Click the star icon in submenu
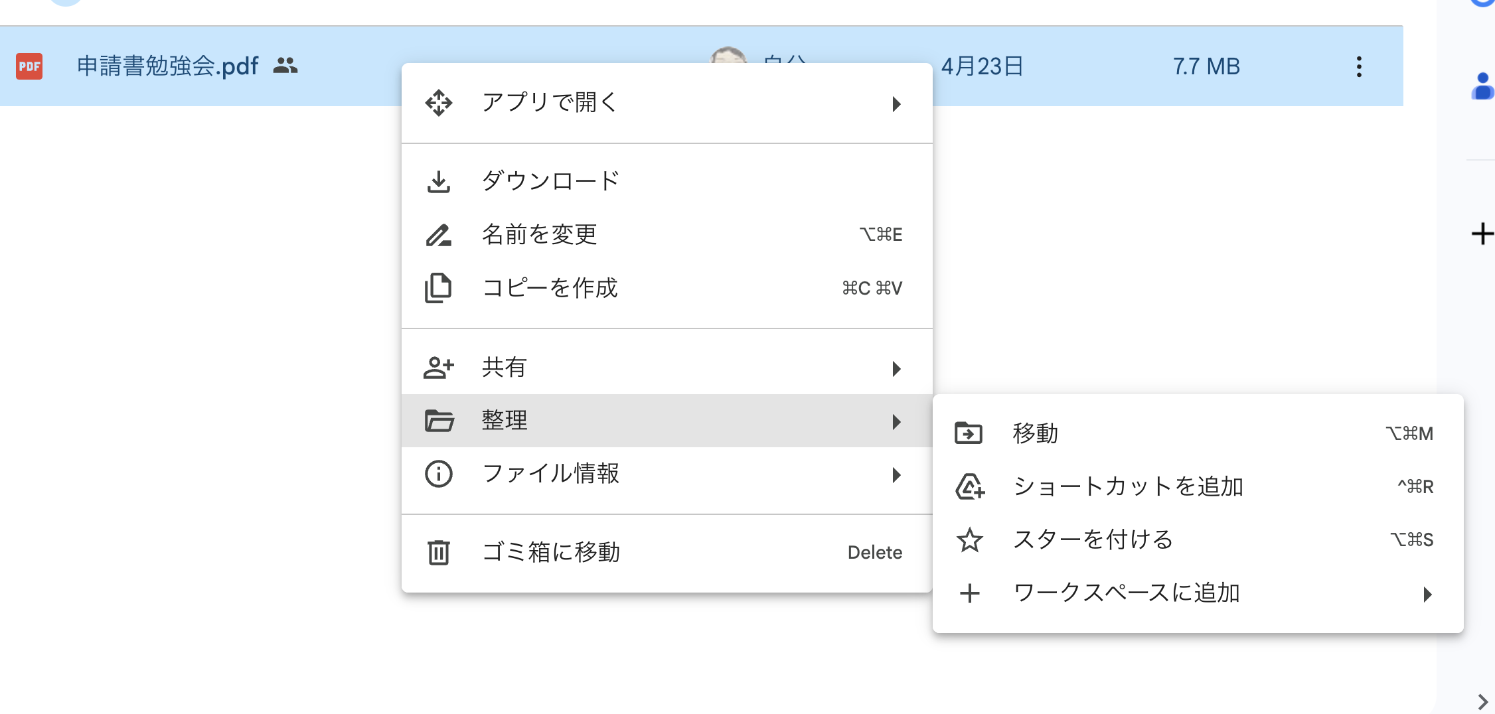 click(969, 539)
